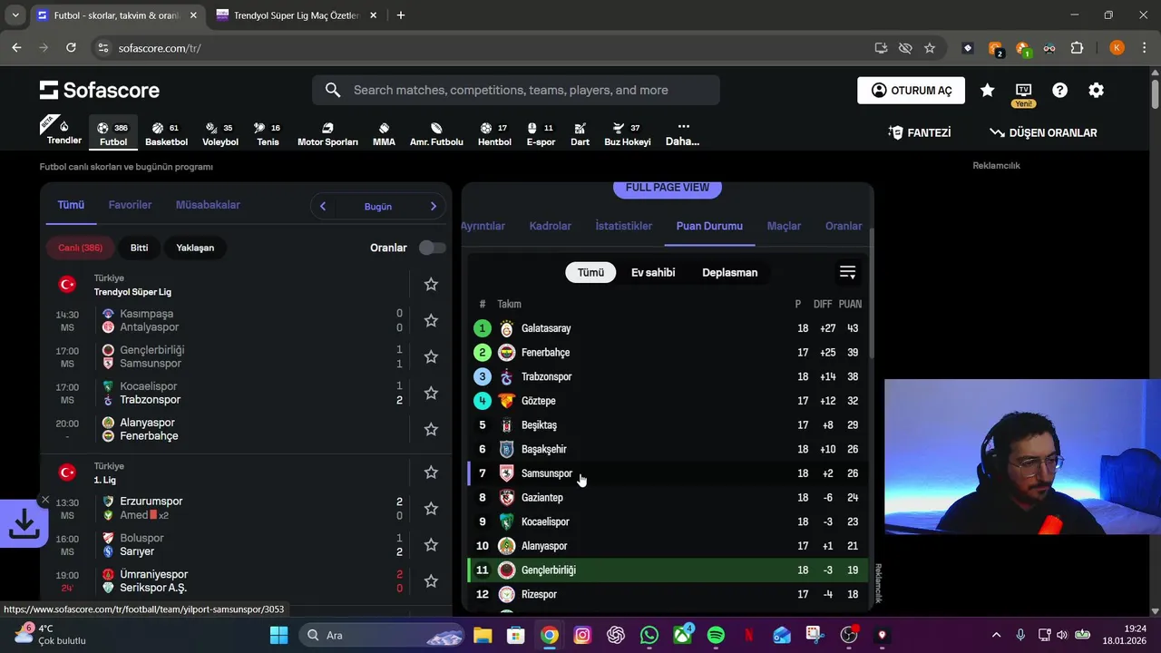Viewport: 1161px width, 653px height.
Task: Open the Hentbol section
Action: 494,133
